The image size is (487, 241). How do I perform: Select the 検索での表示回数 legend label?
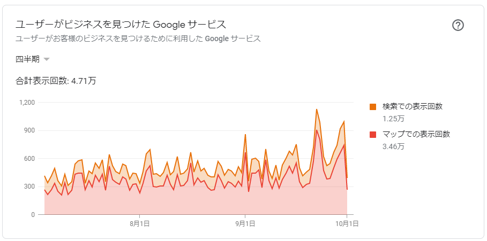point(413,106)
